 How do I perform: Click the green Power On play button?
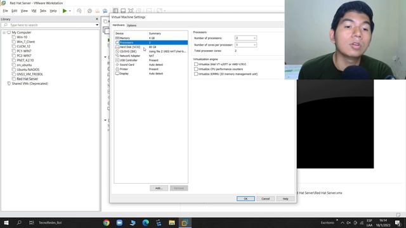(x=65, y=11)
